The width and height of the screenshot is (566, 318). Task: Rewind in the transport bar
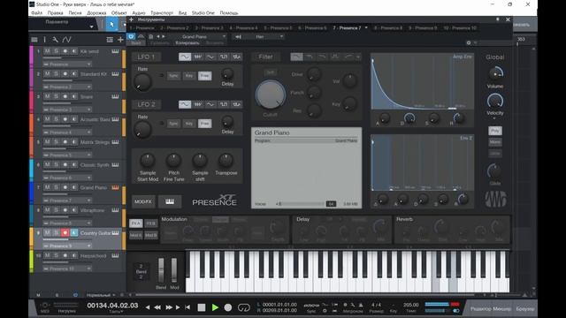(x=157, y=307)
